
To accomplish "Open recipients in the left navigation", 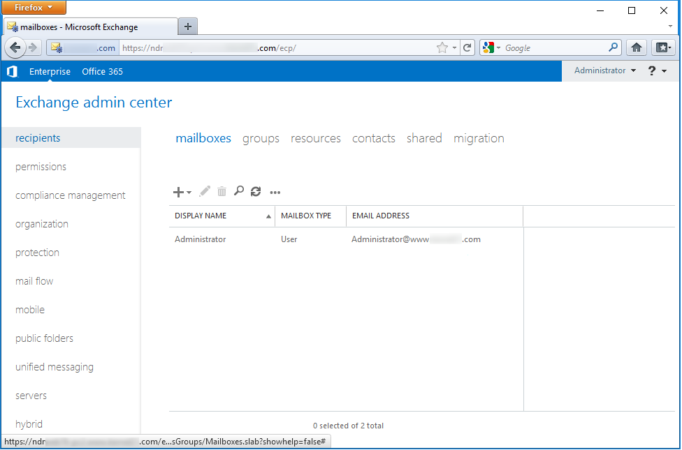I will 71,137.
